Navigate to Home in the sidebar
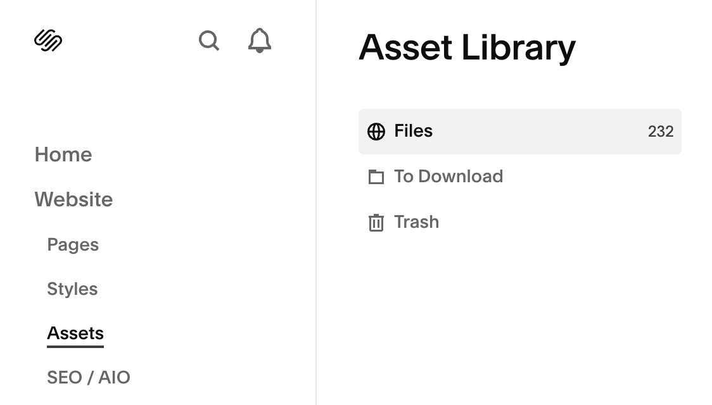Screen dimensions: 712x405 pyautogui.click(x=63, y=154)
